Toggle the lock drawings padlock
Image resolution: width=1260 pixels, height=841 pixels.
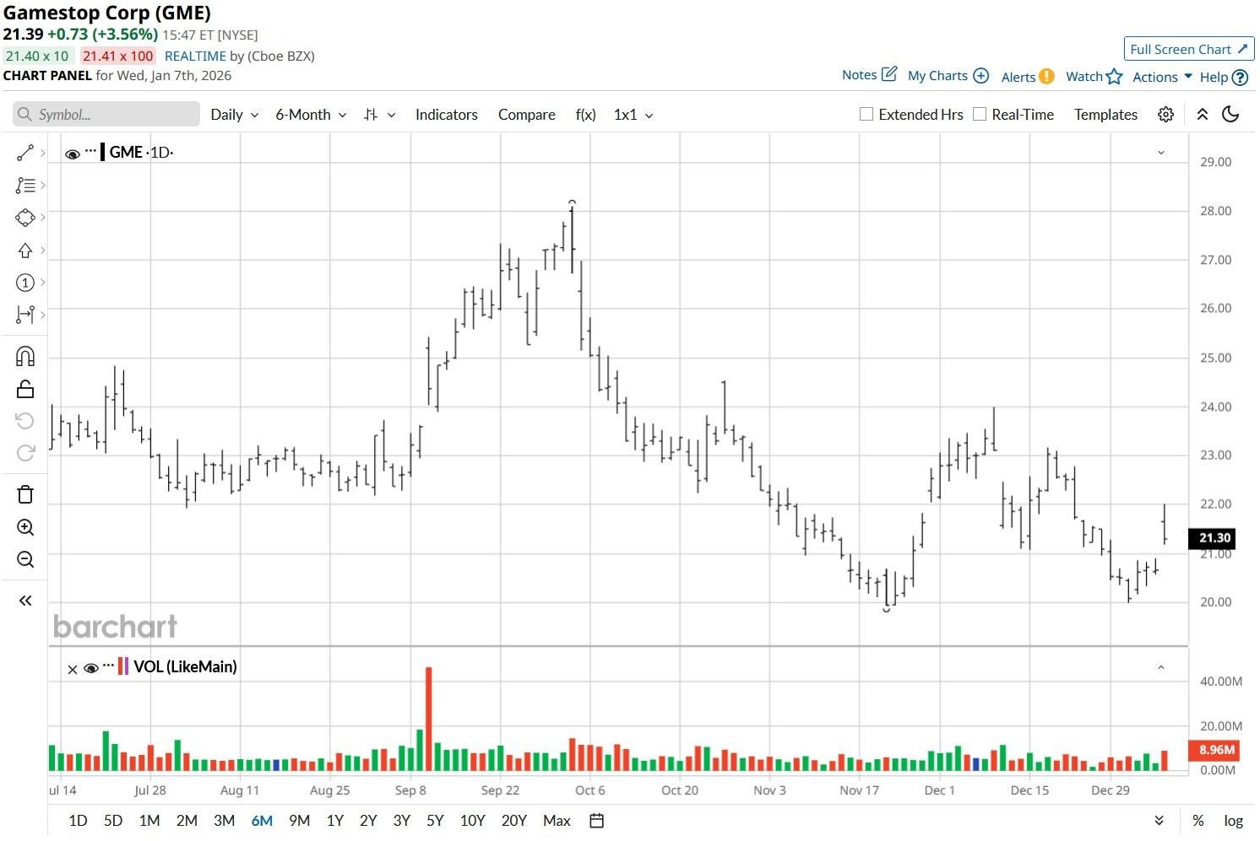point(25,389)
